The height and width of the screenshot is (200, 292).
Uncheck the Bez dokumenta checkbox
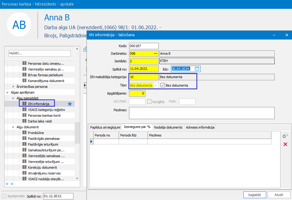[163, 85]
